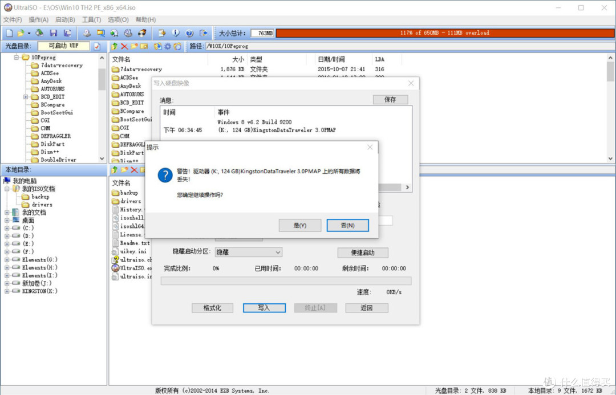616x395 pixels.
Task: Select the Save icon on the toolbar
Action: 52,32
